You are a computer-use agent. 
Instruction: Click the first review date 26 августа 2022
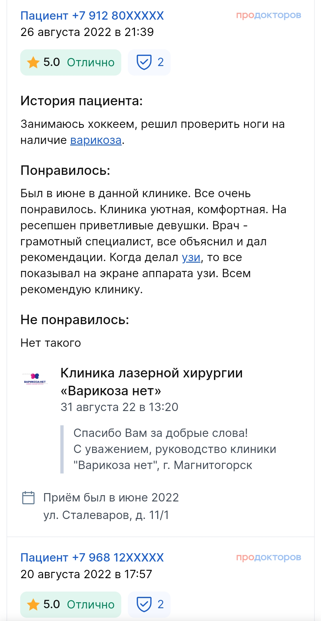click(87, 32)
